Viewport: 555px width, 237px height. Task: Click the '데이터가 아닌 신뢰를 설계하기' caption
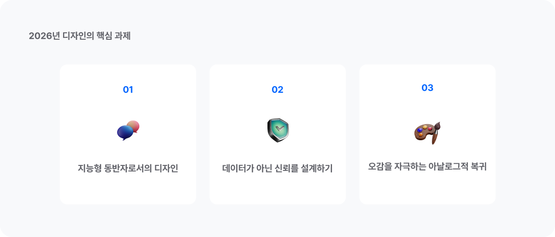277,168
